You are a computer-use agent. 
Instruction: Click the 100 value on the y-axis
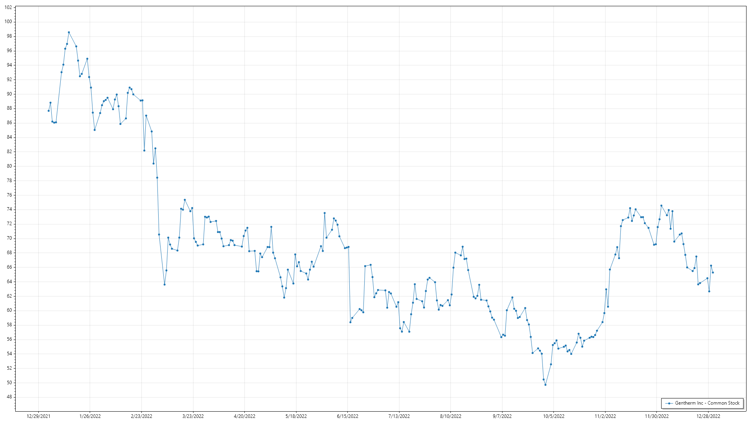point(8,22)
